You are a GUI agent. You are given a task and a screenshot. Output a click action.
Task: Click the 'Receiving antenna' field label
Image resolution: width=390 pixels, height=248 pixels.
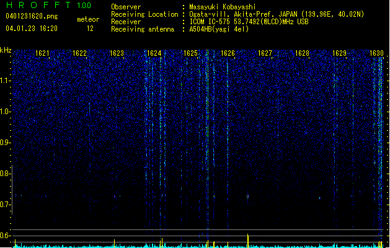pos(143,29)
